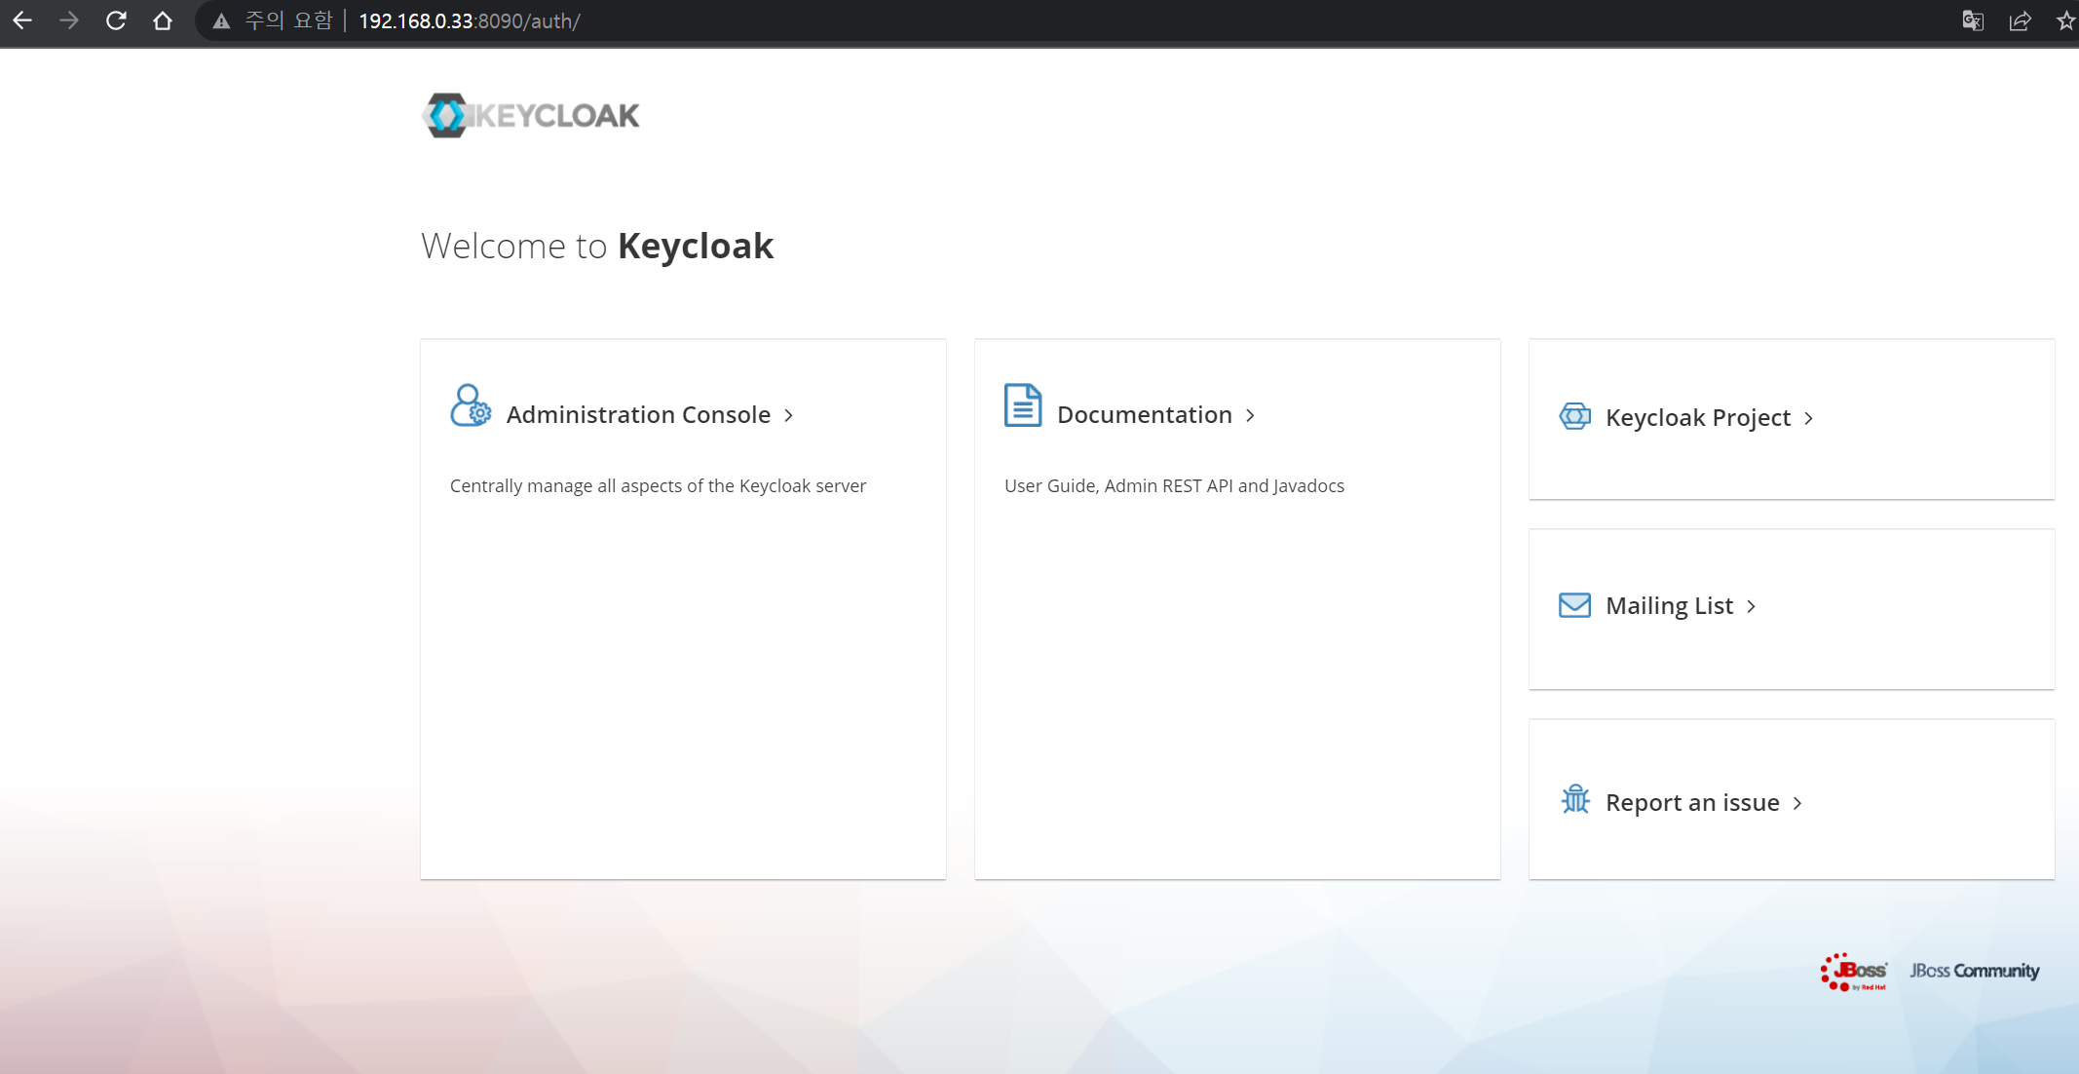The height and width of the screenshot is (1074, 2079).
Task: Click the Keycloak logo at top
Action: click(x=532, y=116)
